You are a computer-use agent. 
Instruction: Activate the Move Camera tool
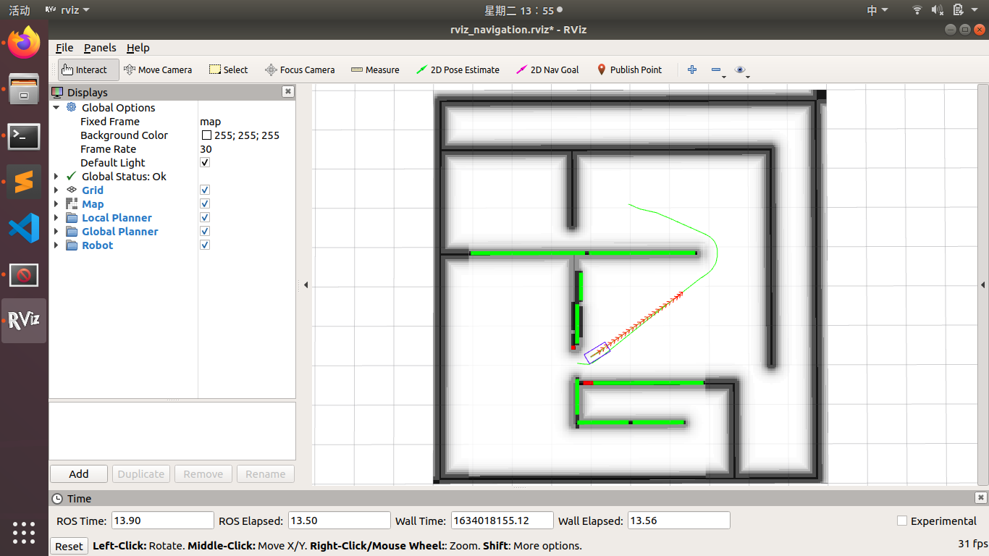(158, 69)
